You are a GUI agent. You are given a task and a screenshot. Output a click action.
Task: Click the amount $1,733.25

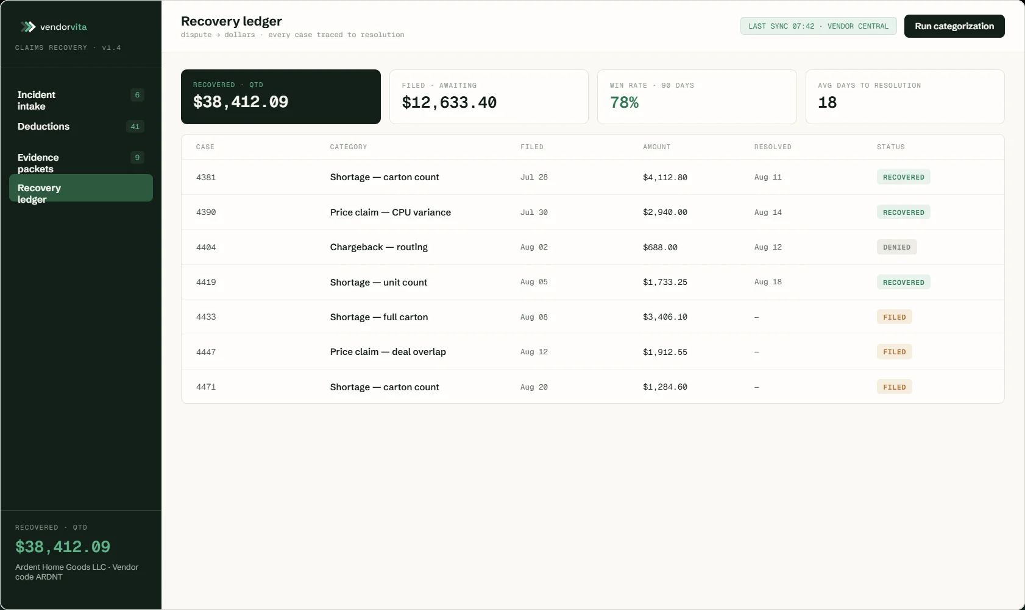coord(665,282)
